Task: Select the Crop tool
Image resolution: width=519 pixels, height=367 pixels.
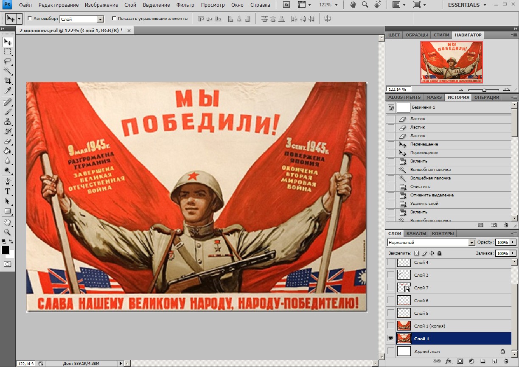Action: pyautogui.click(x=8, y=81)
